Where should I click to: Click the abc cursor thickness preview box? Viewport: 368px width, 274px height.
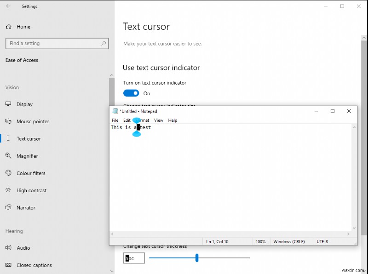pos(133,258)
